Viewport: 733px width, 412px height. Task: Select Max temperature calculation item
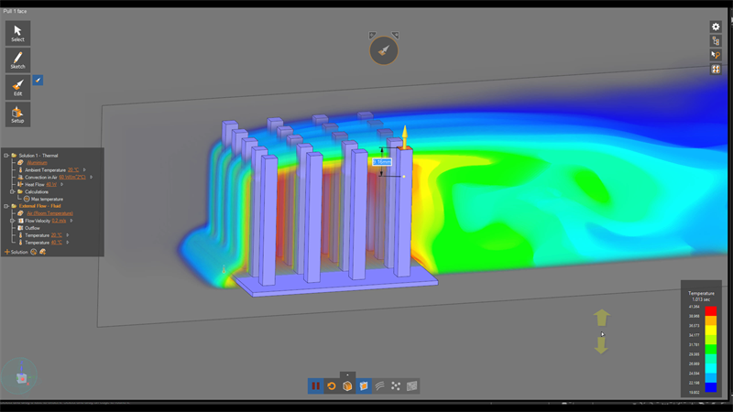coord(47,199)
